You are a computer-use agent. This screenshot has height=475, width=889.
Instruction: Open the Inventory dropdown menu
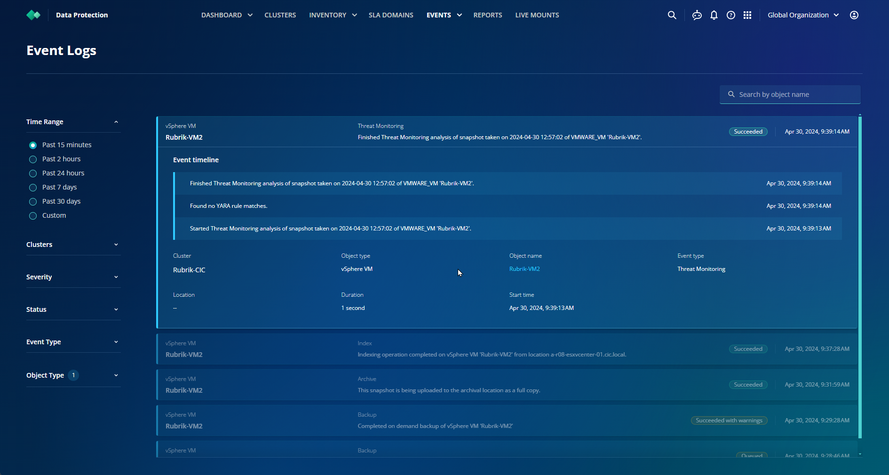(333, 15)
